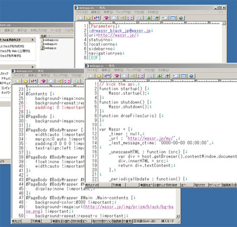This screenshot has width=237, height=227.
Task: Click yellow branch icon in webapp.ini toolbar
Action: tap(123, 18)
